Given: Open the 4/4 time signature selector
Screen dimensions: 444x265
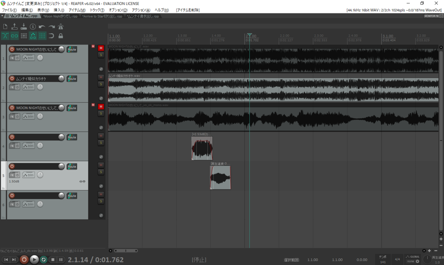Looking at the screenshot, I should point(397,259).
